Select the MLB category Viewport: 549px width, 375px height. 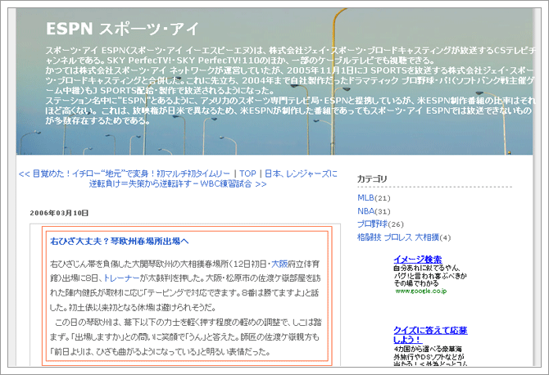tap(365, 197)
